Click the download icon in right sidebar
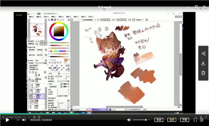 [x=203, y=63]
